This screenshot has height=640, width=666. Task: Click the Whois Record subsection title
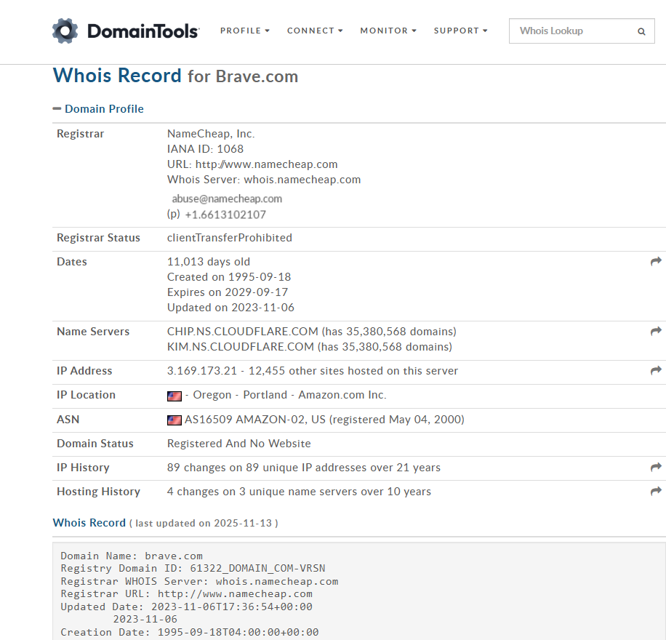click(89, 523)
